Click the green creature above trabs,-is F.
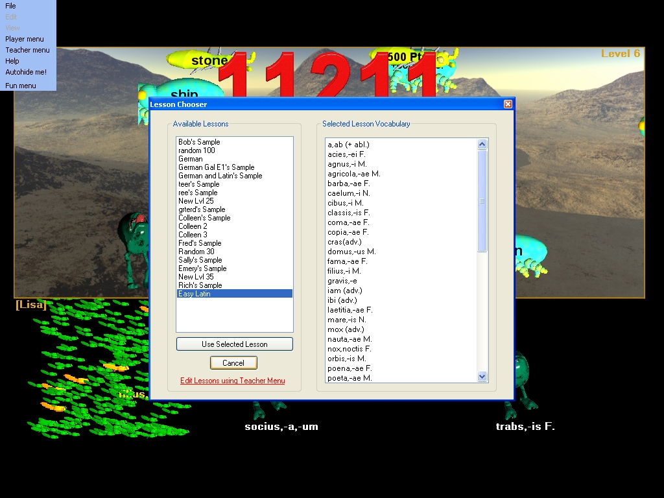Screen dimensions: 664x498 pos(523,389)
